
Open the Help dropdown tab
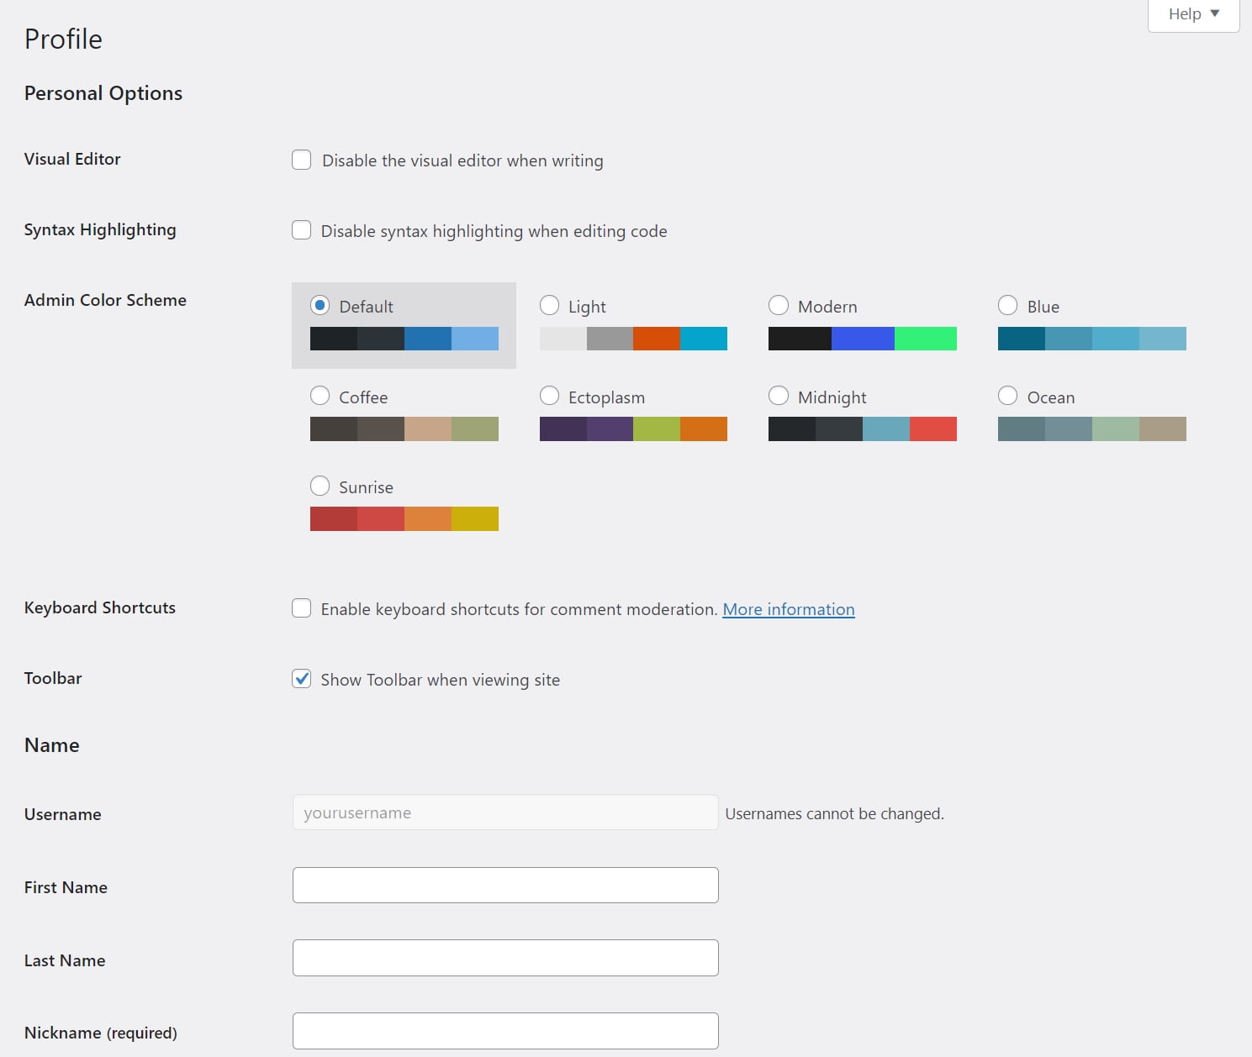coord(1193,14)
